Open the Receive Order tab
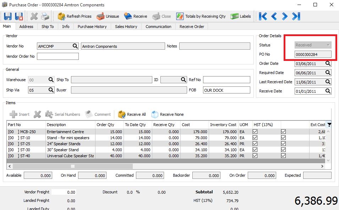 [192, 27]
